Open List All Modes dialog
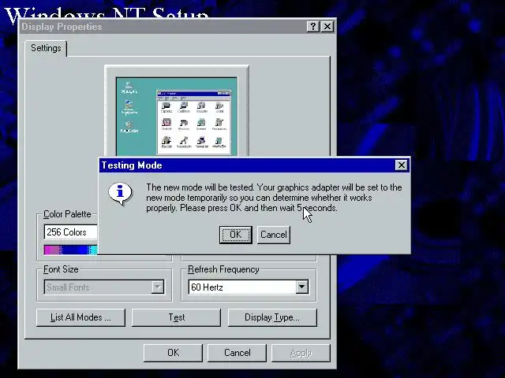 coord(80,317)
